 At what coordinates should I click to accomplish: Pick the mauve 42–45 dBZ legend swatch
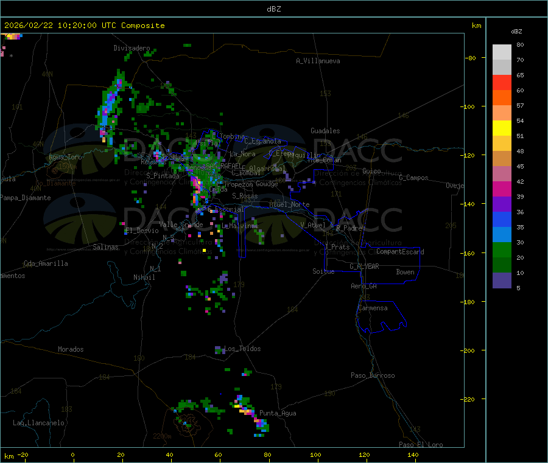(x=502, y=174)
